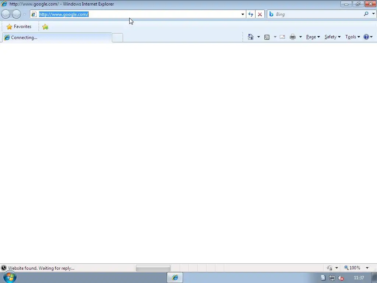Screen dimensions: 377x283
Task: Click the Protected Mode security zone icon
Action: coord(330,268)
